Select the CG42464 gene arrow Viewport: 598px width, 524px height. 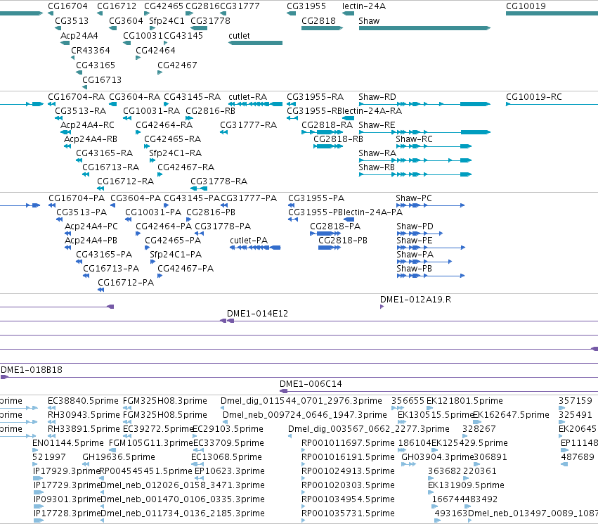138,58
